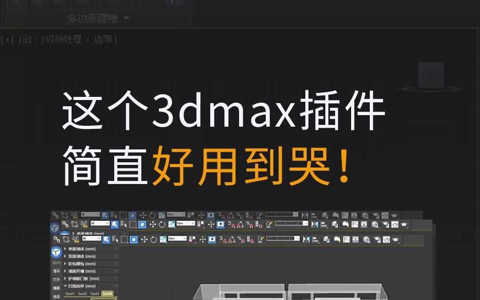The height and width of the screenshot is (300, 480).
Task: Open Rendered Frame Window in front toolbar
Action: point(386,240)
